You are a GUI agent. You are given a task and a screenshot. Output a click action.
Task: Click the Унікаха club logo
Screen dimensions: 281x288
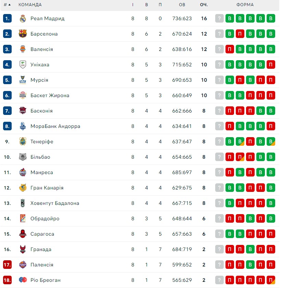point(23,65)
